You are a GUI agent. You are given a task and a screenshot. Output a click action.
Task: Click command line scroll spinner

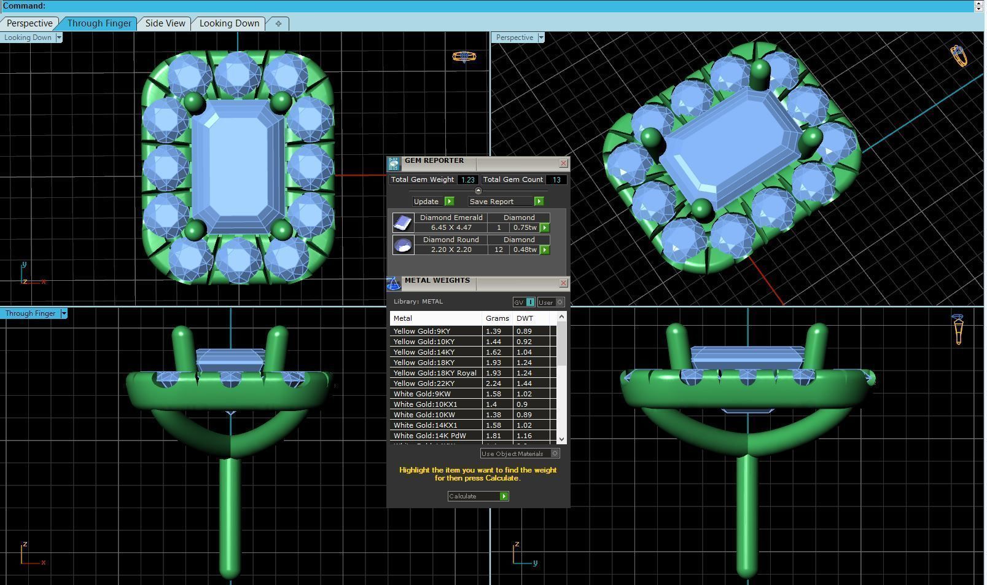click(978, 6)
